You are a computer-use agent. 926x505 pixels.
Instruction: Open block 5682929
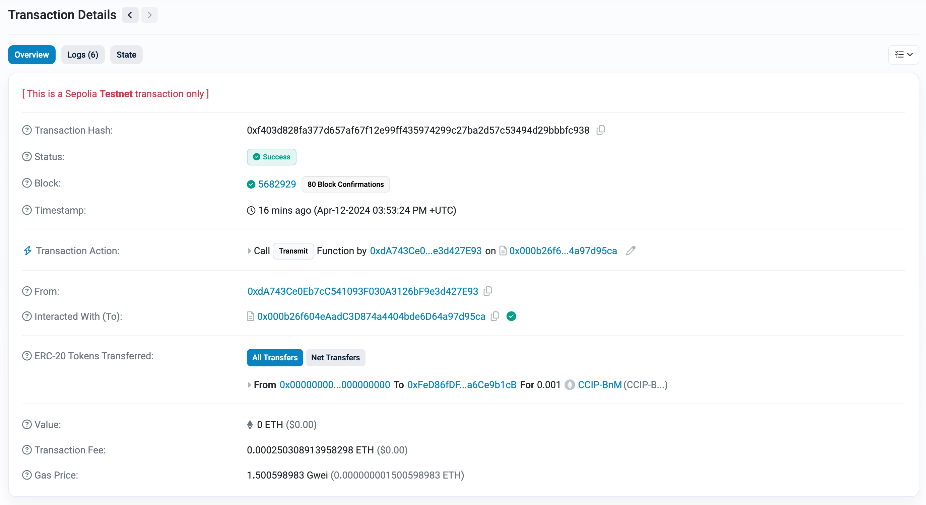277,184
